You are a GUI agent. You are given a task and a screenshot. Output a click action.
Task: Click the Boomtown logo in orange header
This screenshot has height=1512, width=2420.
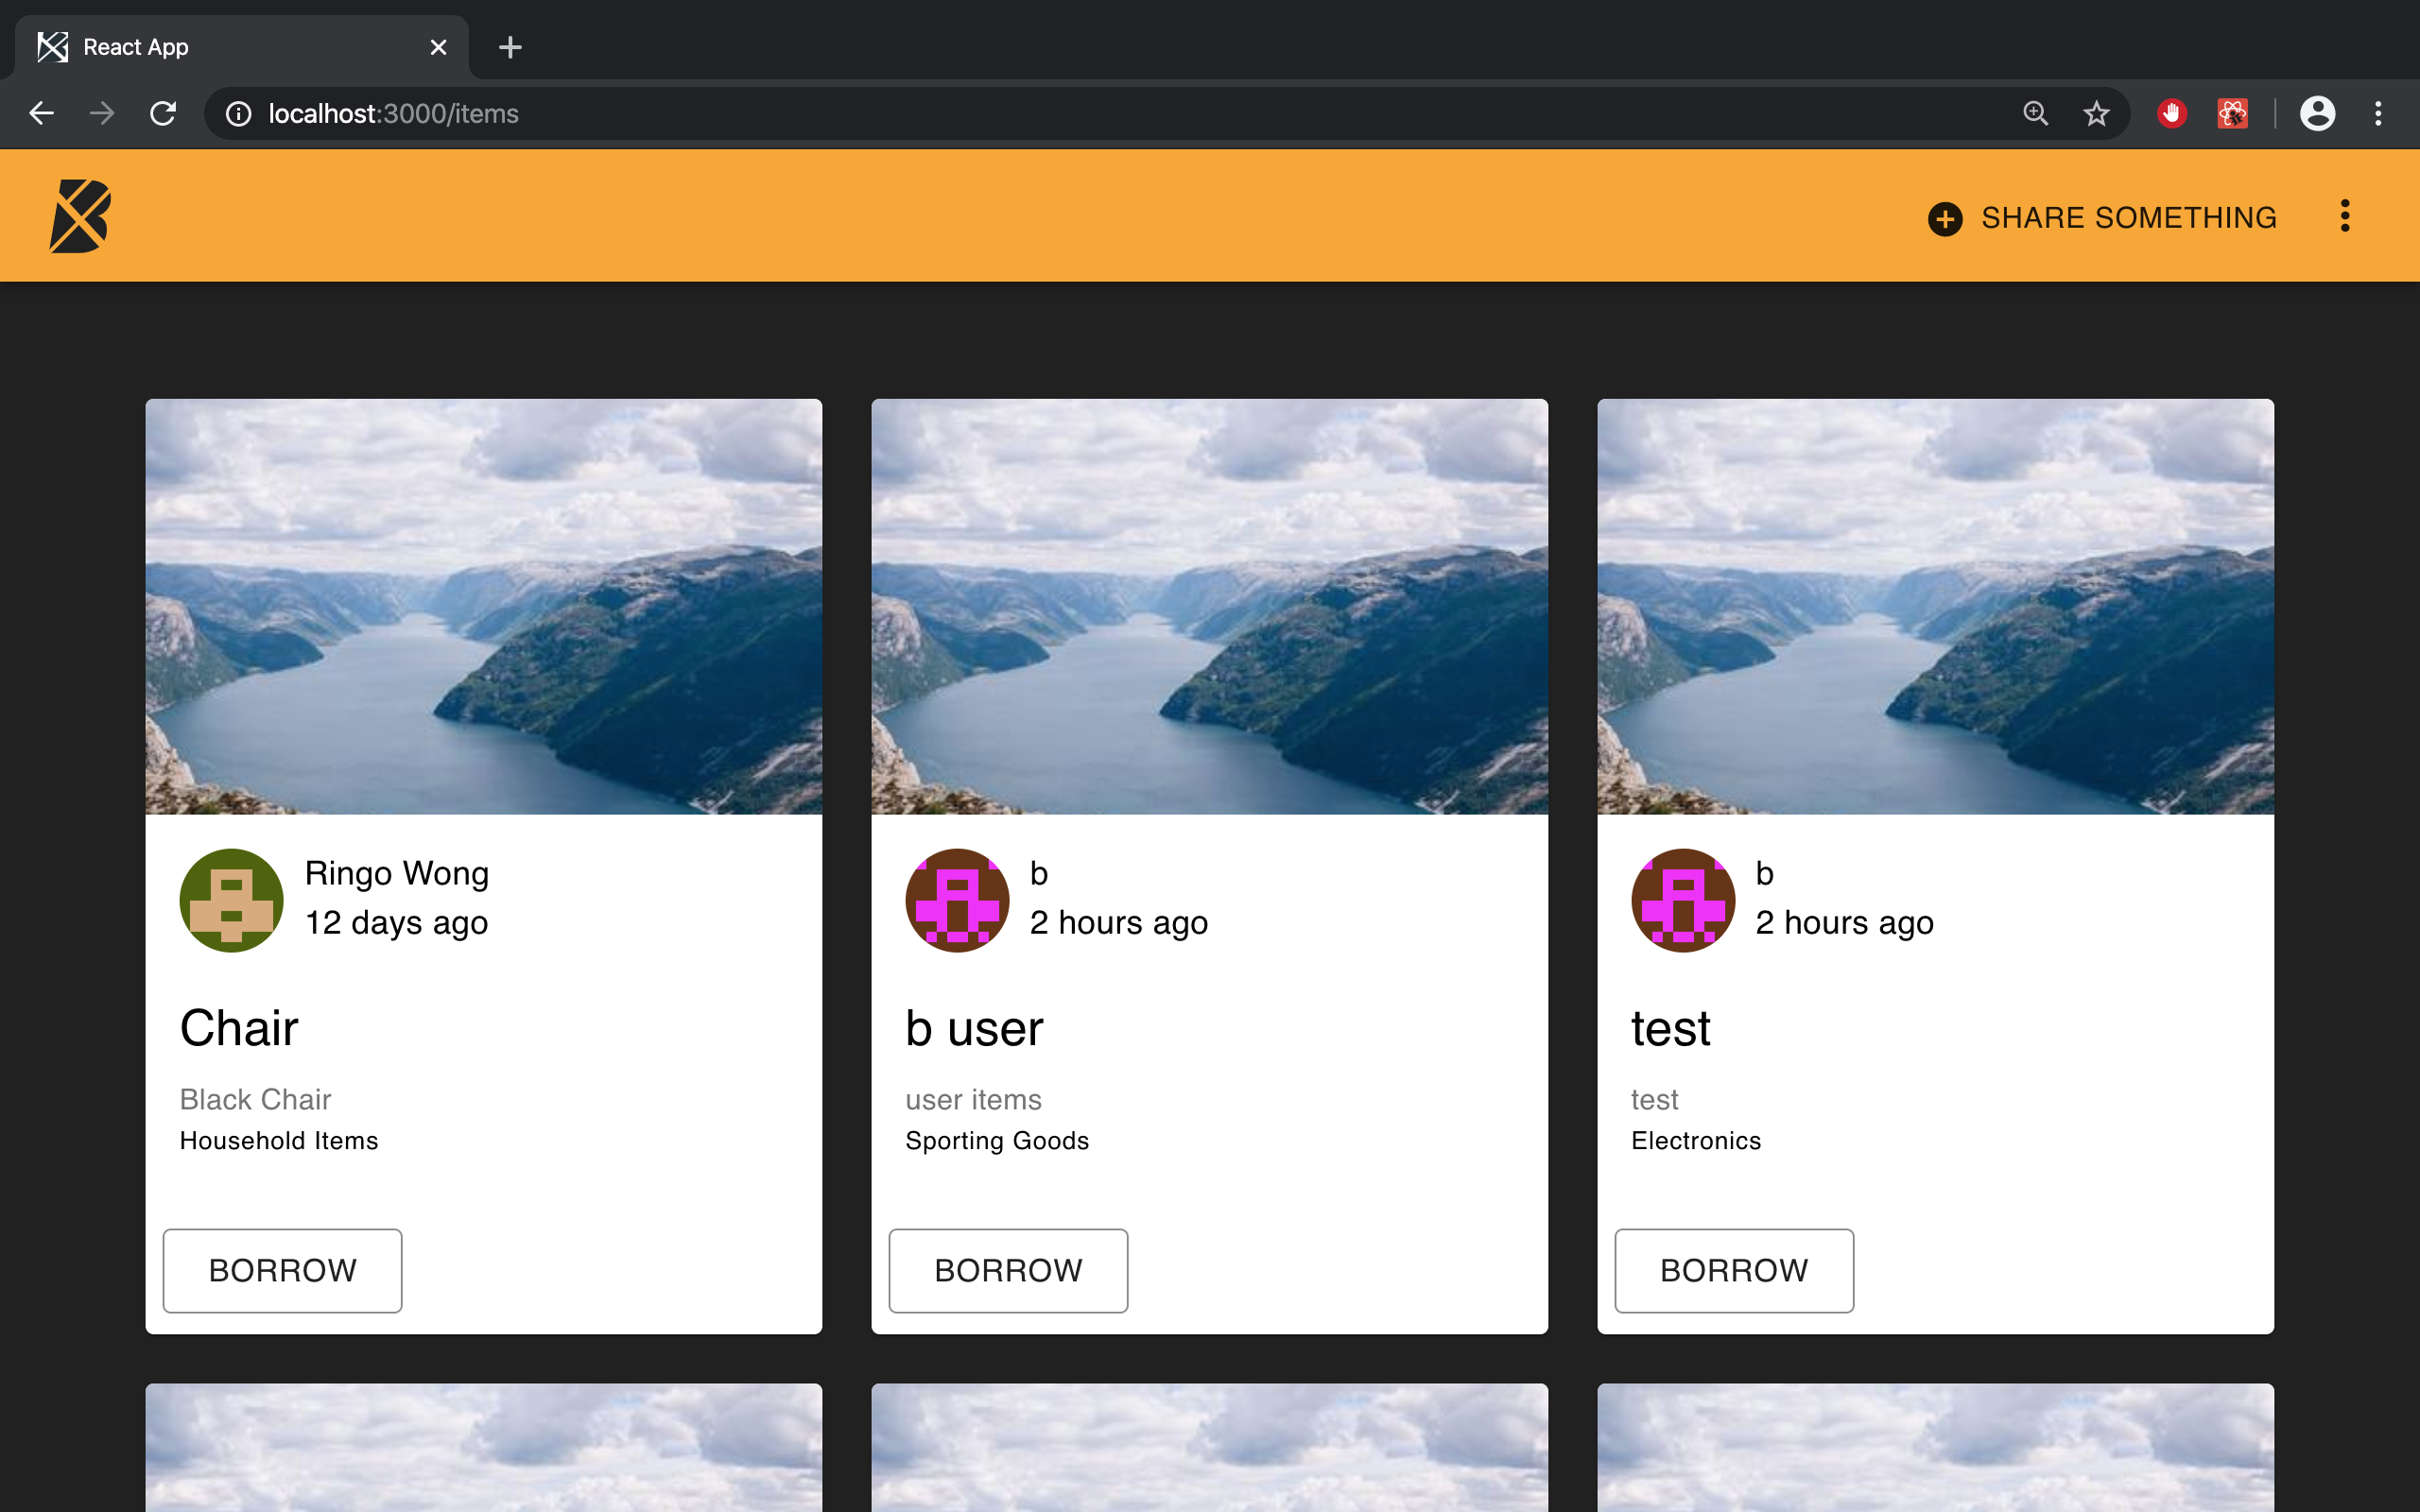80,216
